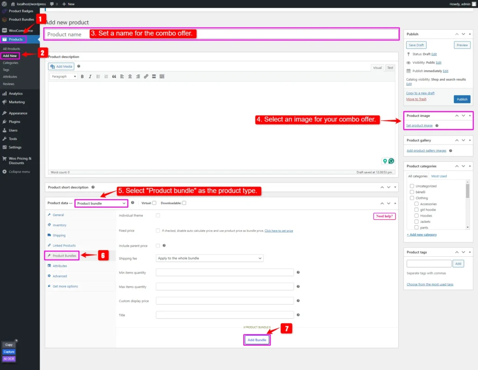Open the product type dropdown showing Product bundle
The width and height of the screenshot is (478, 370).
(101, 204)
